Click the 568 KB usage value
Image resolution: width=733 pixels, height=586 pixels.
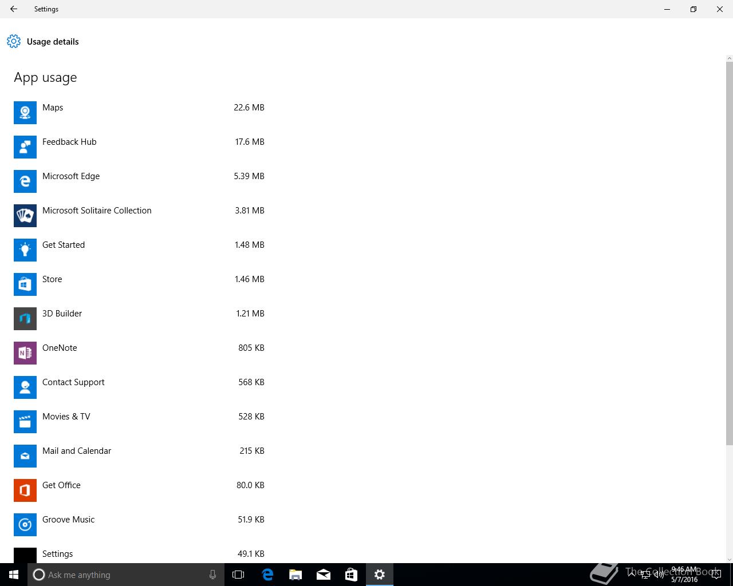click(251, 382)
